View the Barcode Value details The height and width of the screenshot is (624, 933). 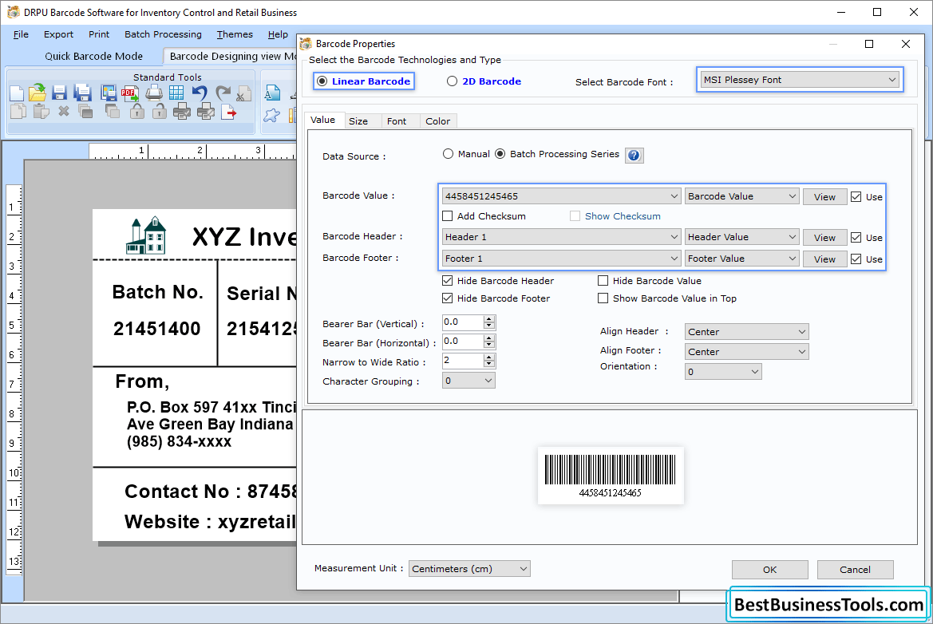(824, 195)
